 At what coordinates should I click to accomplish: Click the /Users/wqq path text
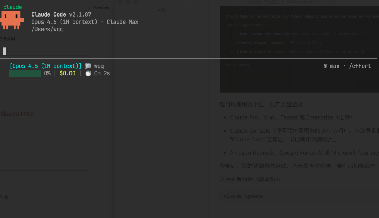pyautogui.click(x=47, y=29)
